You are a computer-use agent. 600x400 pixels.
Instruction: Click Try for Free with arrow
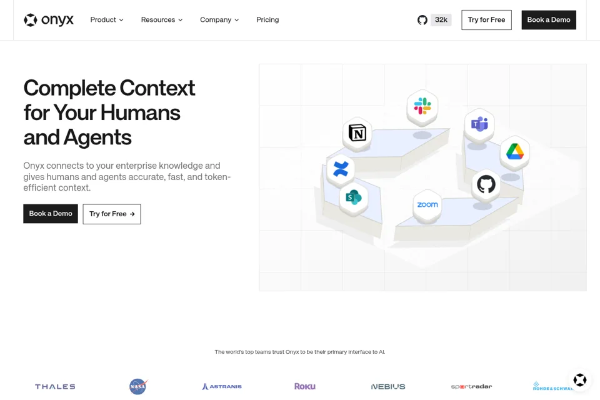coord(112,214)
